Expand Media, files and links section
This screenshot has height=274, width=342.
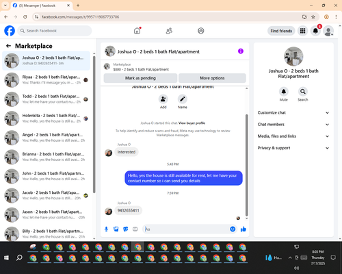click(293, 136)
